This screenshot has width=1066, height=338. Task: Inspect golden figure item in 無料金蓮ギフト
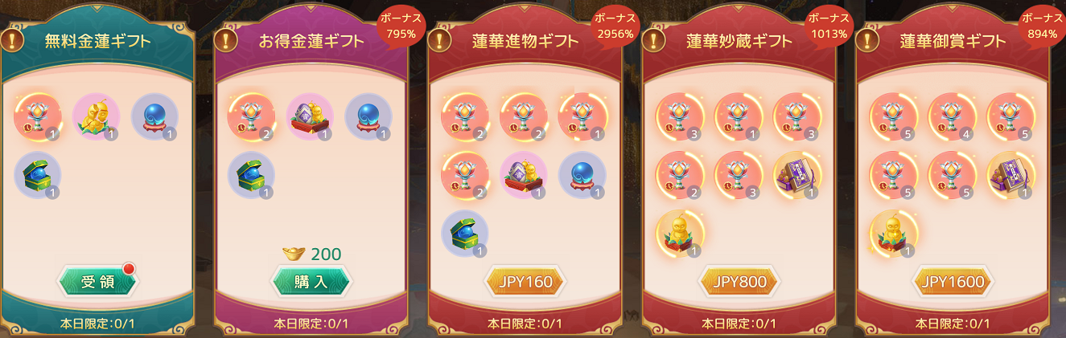coord(97,116)
